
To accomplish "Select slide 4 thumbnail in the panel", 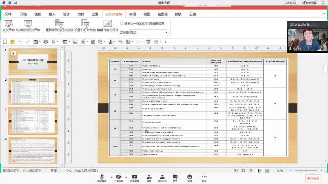I will click(34, 151).
